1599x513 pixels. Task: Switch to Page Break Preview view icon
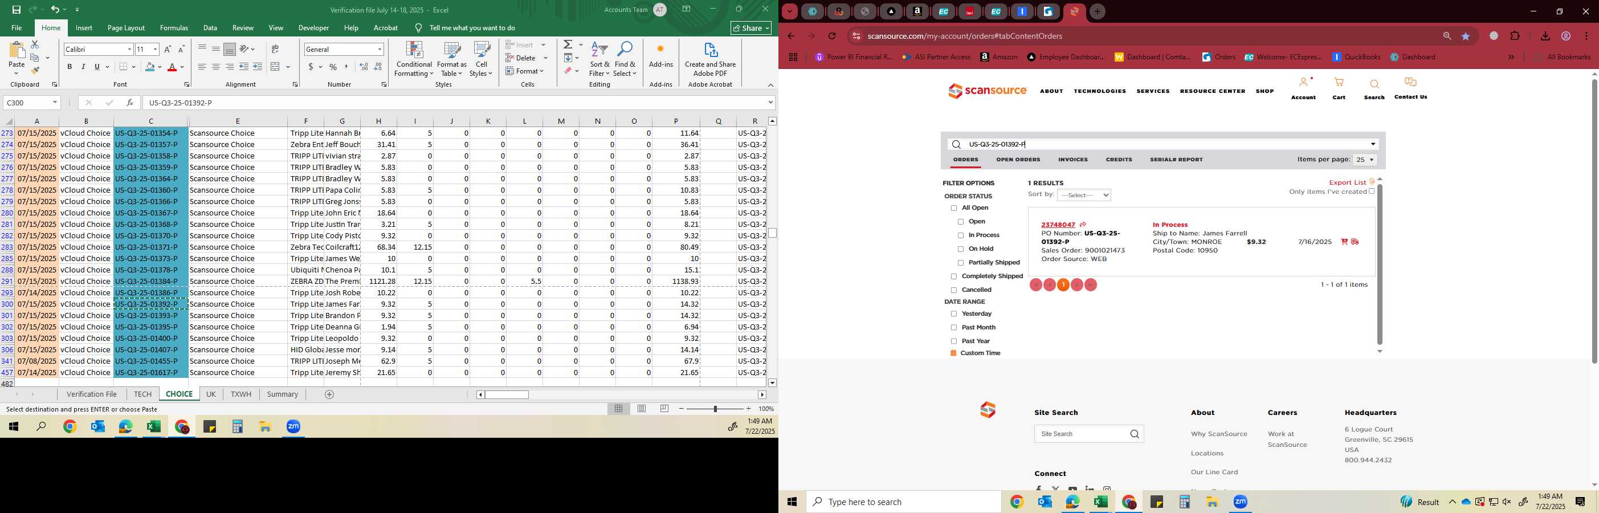(664, 409)
